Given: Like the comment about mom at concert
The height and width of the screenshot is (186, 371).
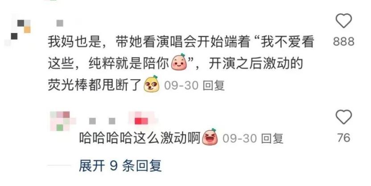Looking at the screenshot, I should 344,21.
